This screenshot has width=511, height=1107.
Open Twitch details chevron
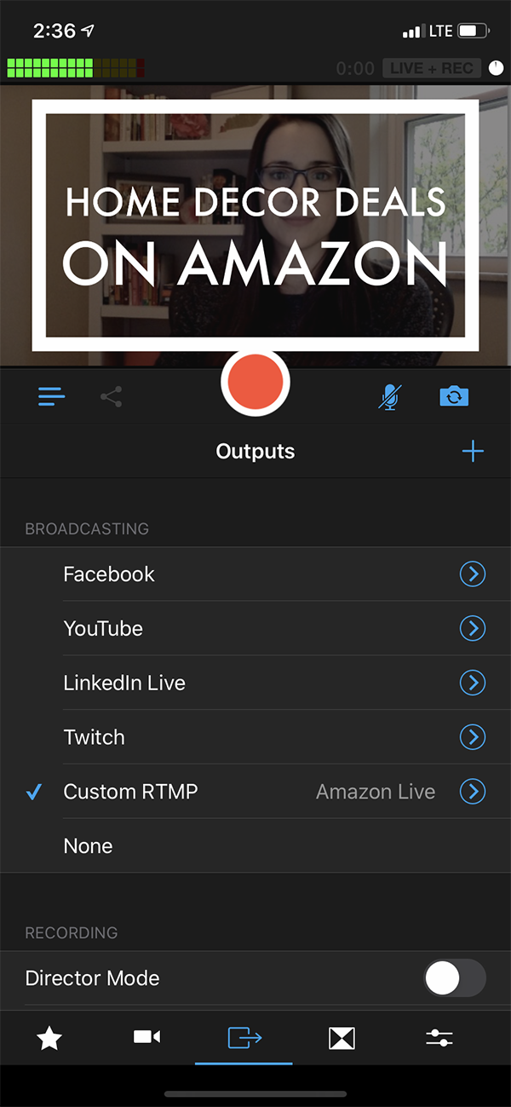coord(473,737)
